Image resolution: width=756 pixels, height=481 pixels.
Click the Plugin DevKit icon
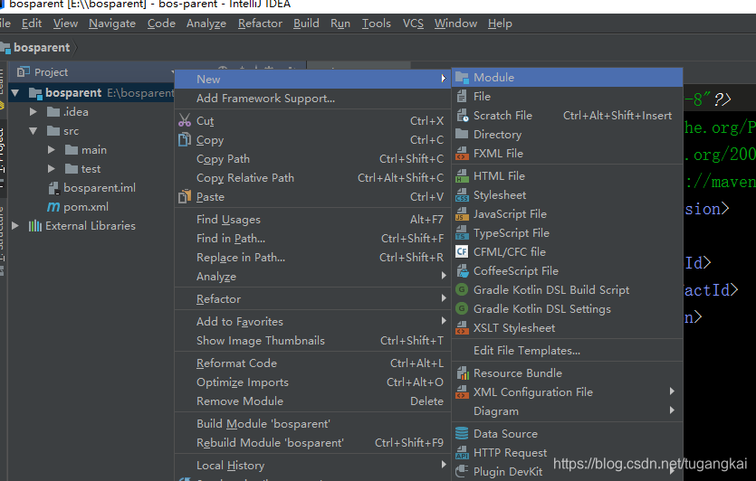[x=462, y=471]
